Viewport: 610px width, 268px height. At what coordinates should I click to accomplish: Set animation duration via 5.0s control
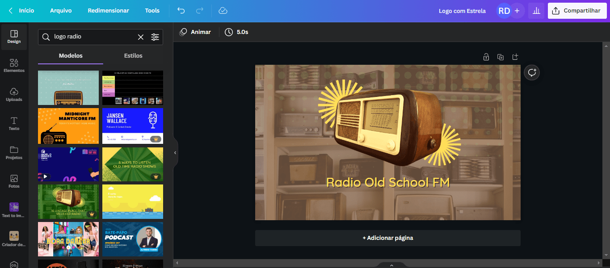236,32
